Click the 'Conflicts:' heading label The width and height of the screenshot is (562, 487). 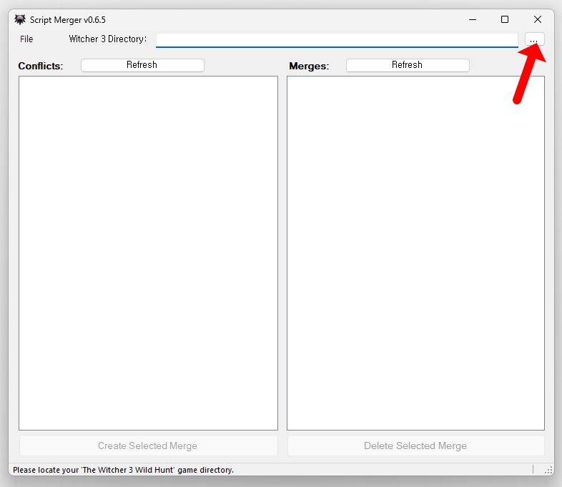coord(41,66)
